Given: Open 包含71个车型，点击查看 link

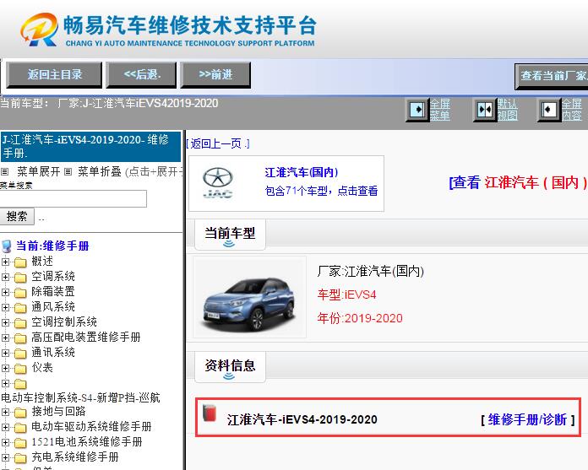Looking at the screenshot, I should click(x=321, y=191).
